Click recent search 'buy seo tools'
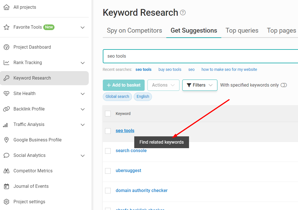 click(x=170, y=70)
